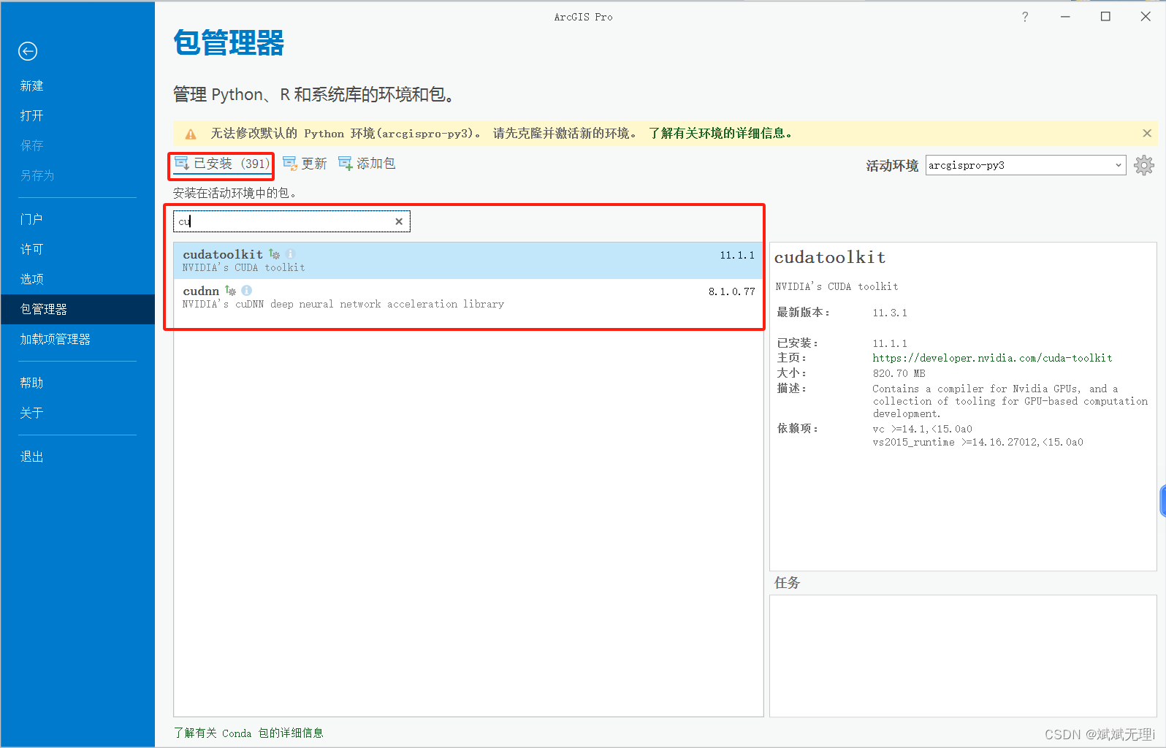Open link 了解有关环境的详细信息

click(720, 133)
